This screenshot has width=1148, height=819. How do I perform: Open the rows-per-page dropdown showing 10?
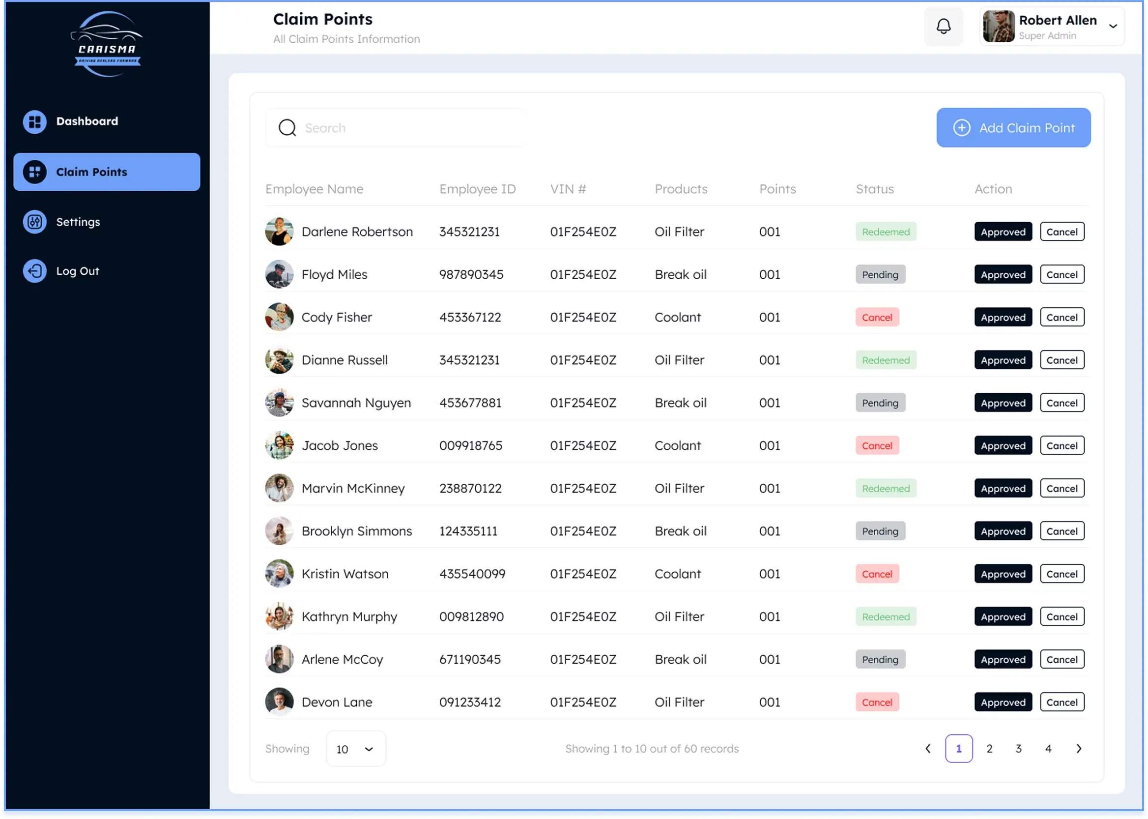click(356, 749)
